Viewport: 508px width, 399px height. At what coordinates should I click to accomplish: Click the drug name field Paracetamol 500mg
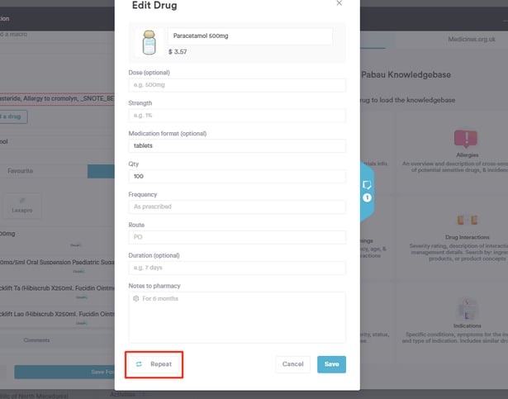[x=249, y=36]
